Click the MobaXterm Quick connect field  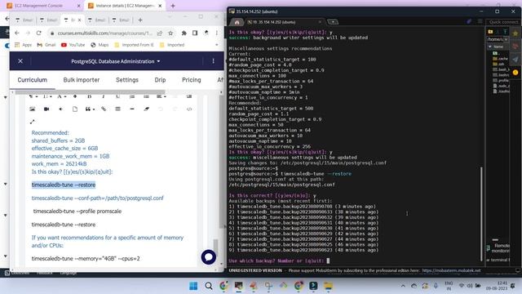[x=503, y=22]
